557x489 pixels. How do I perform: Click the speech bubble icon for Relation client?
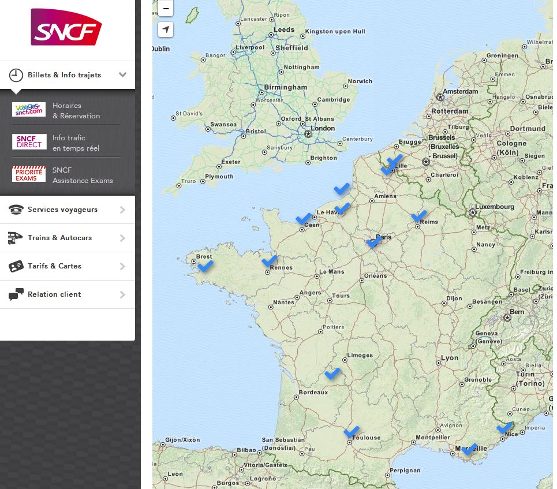pyautogui.click(x=16, y=294)
